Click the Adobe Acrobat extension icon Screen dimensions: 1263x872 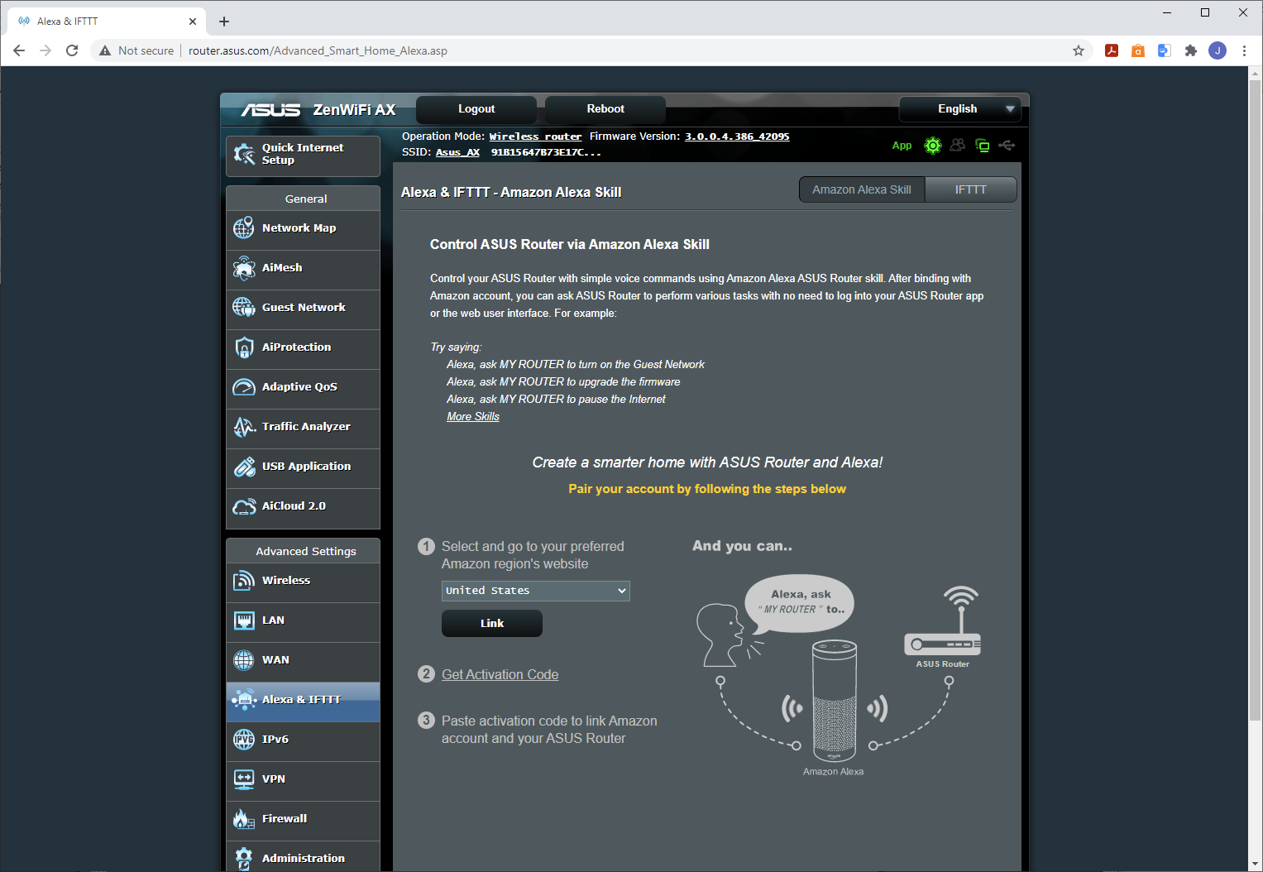pyautogui.click(x=1112, y=50)
